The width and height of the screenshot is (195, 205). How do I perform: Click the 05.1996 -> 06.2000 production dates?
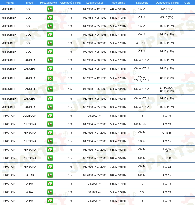coord(95,43)
